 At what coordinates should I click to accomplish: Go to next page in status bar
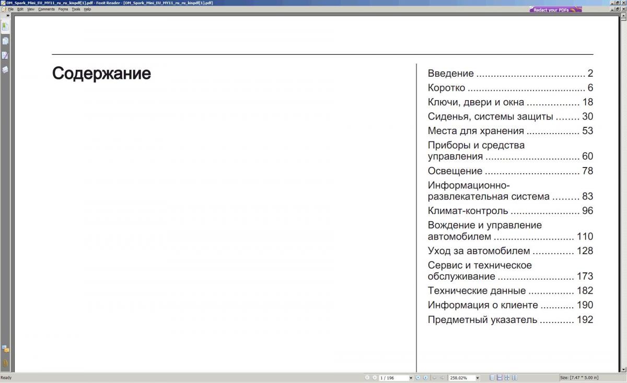pyautogui.click(x=418, y=378)
